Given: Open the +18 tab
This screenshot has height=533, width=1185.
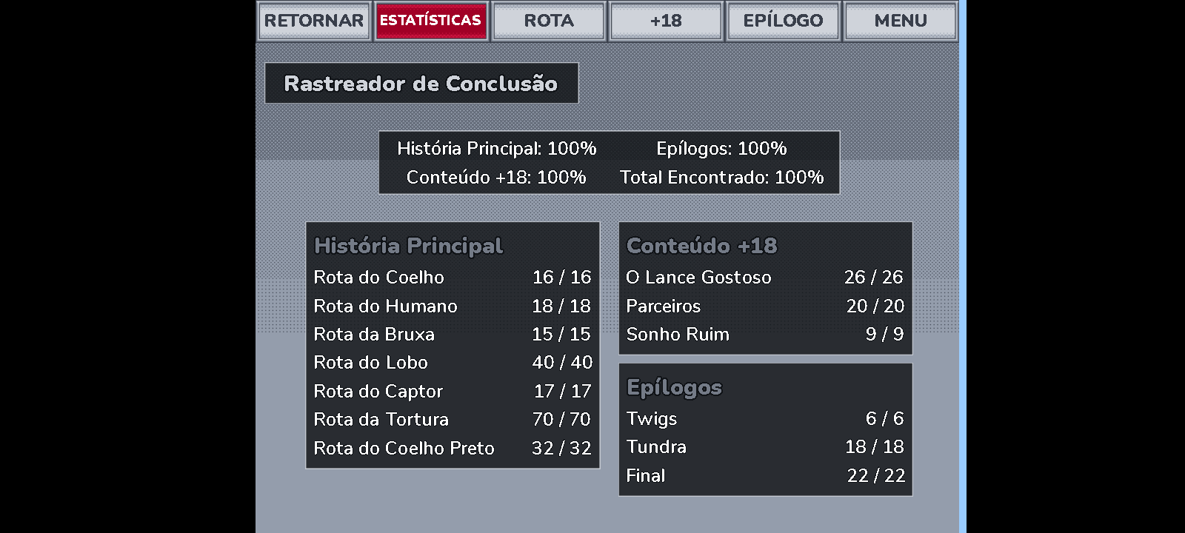Looking at the screenshot, I should pyautogui.click(x=666, y=21).
